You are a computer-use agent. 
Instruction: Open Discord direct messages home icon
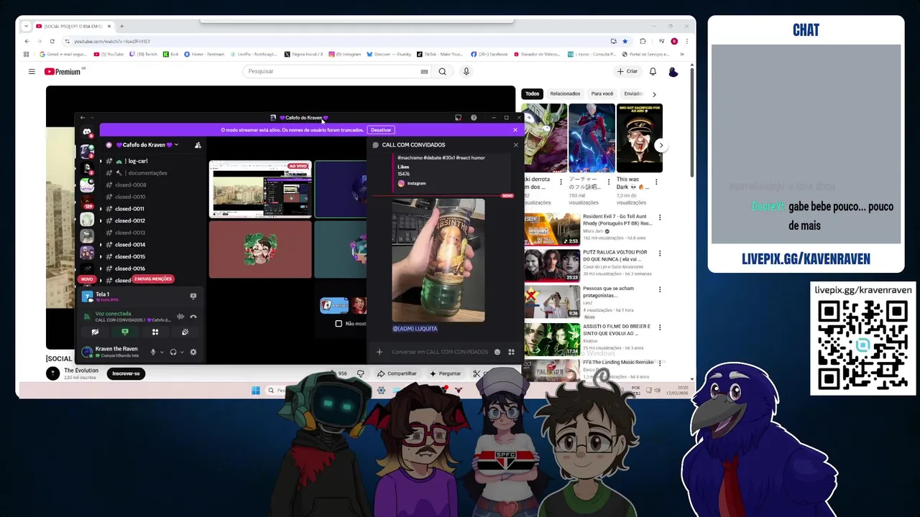point(87,133)
